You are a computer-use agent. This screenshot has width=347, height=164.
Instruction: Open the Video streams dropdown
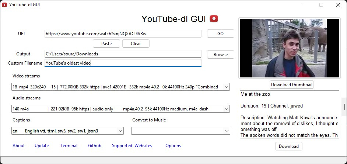coord(120,87)
